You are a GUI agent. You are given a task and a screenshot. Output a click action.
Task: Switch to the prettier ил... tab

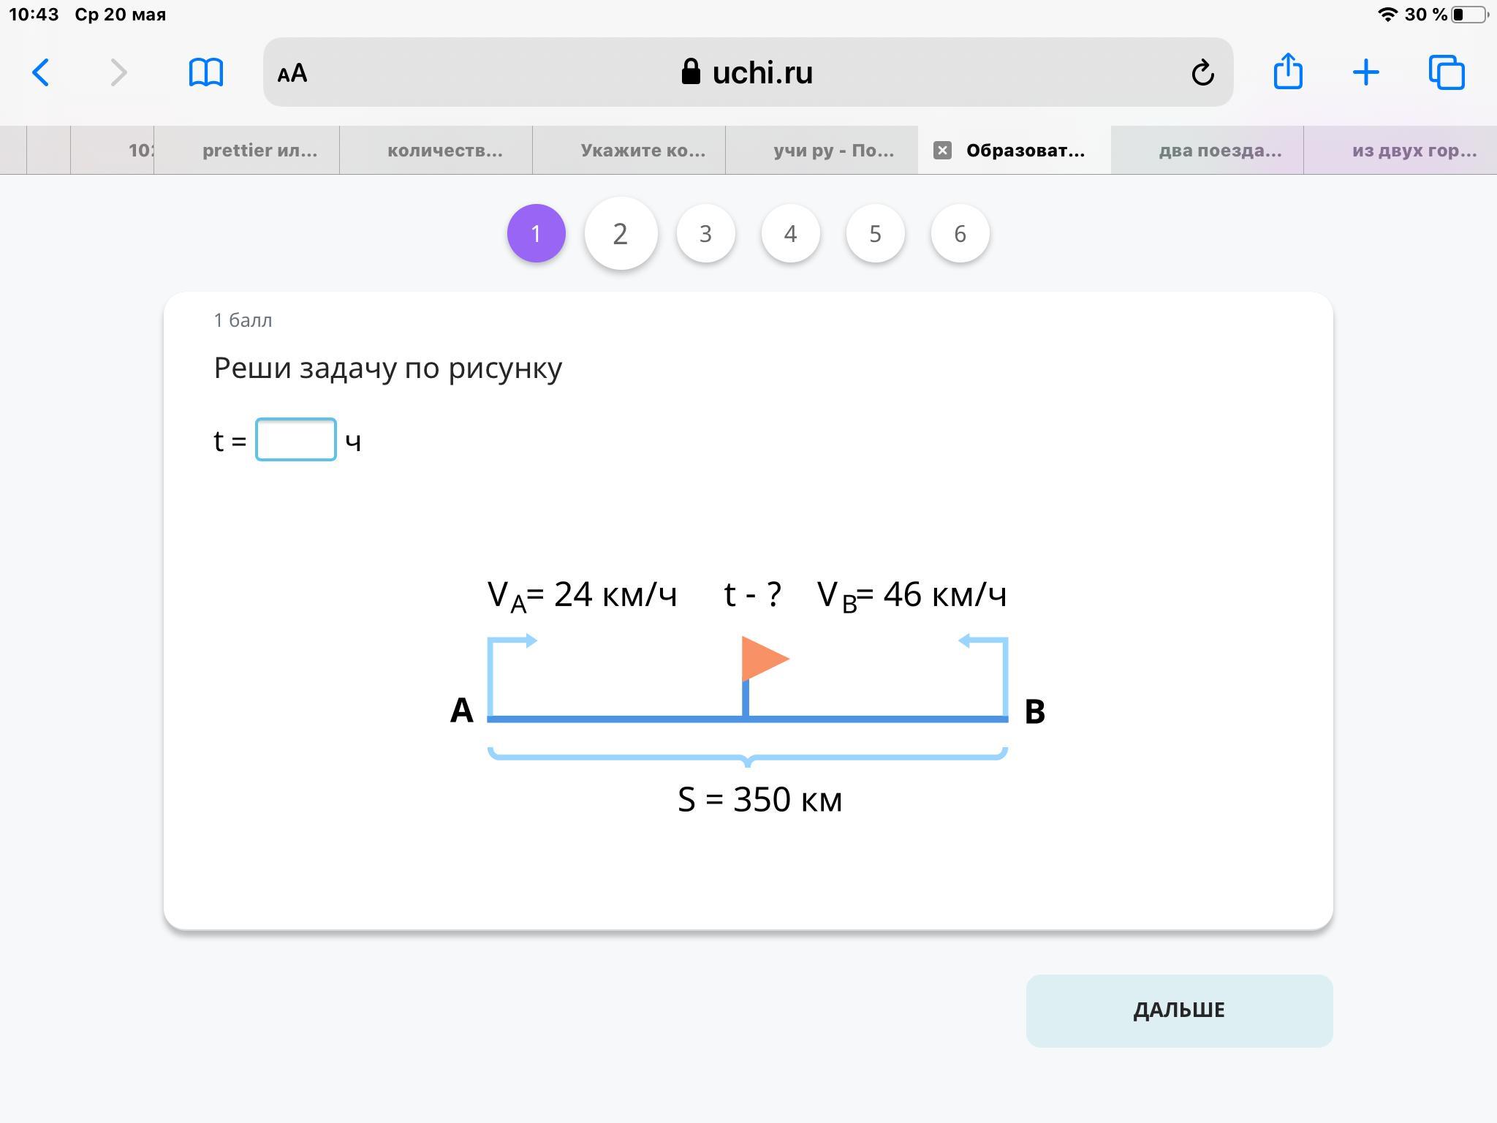click(259, 151)
